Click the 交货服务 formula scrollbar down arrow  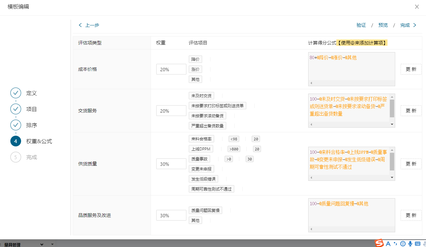click(x=392, y=124)
